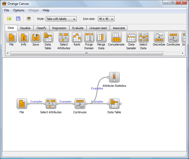Click the Save floppy toolbar icon

coord(18,19)
